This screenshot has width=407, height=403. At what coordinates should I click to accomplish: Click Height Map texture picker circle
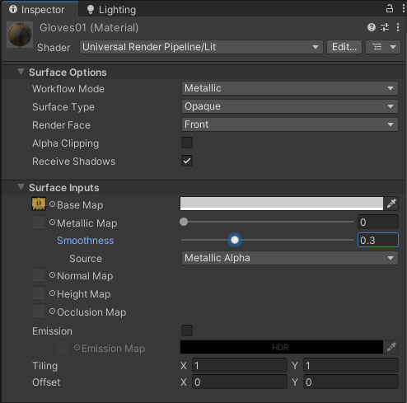pyautogui.click(x=52, y=293)
